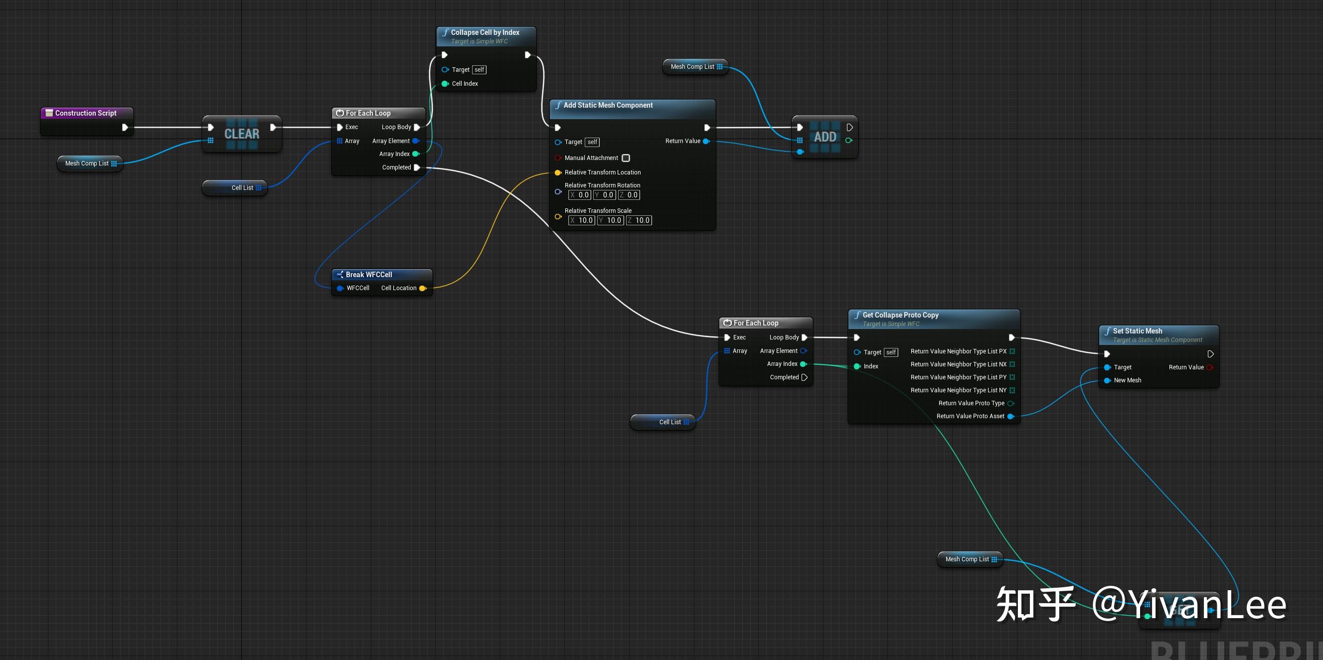Click Return Value Proto Asset output pin
1323x660 pixels.
tap(1010, 417)
